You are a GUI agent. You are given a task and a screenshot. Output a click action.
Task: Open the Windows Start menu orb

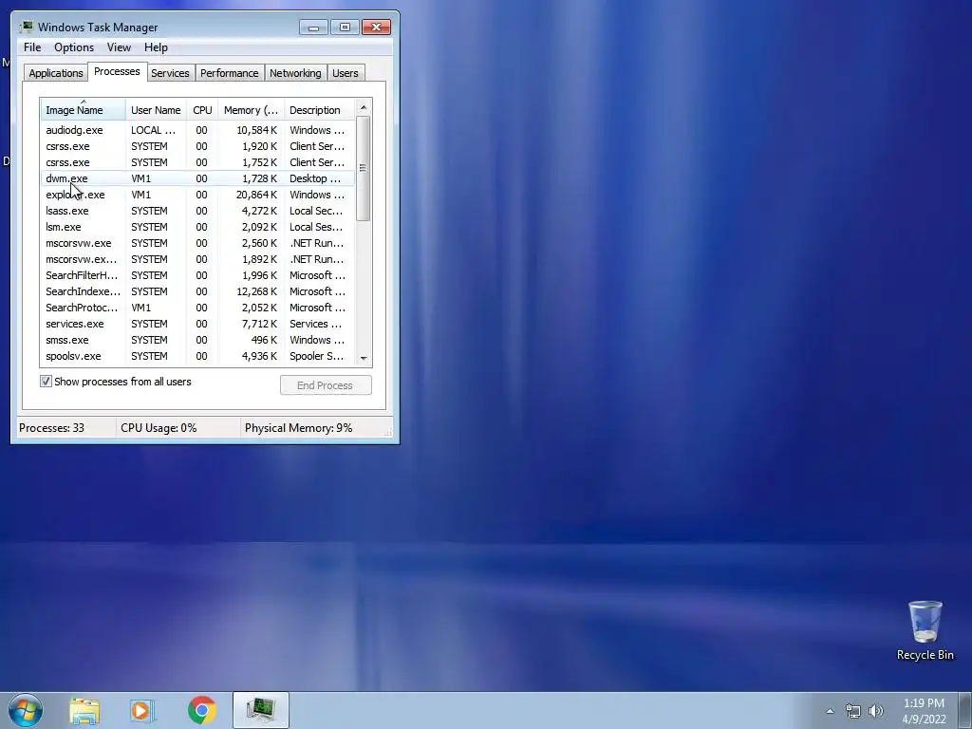point(26,710)
